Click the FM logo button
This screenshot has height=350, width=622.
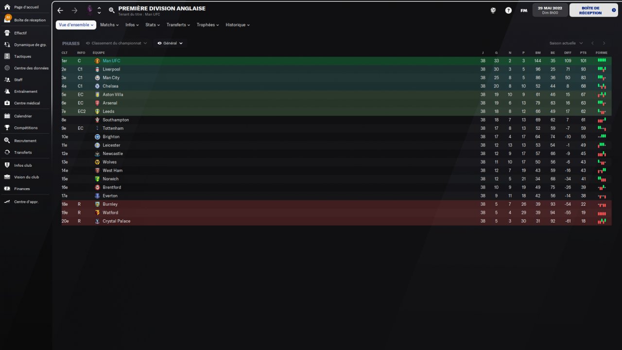[523, 10]
